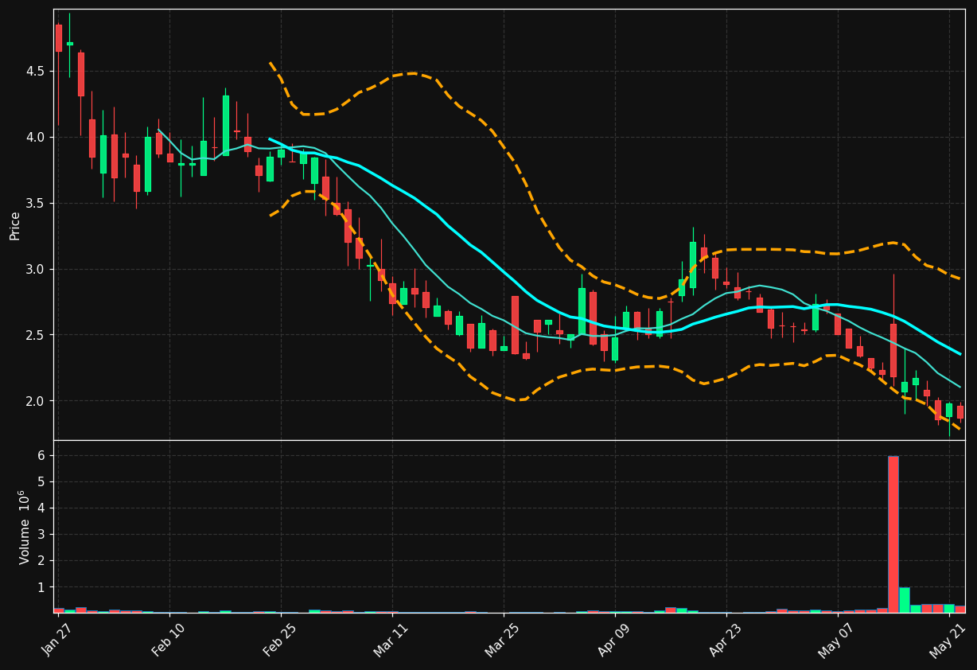Image resolution: width=977 pixels, height=670 pixels.
Task: Click the volume tick label 1
Action: [x=41, y=587]
